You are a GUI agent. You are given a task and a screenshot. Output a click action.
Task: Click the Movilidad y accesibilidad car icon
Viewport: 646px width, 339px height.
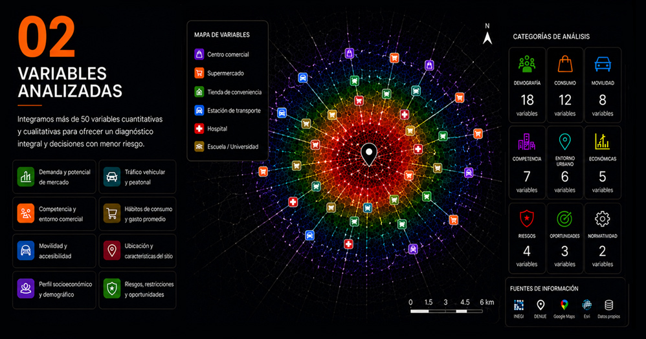tap(26, 250)
